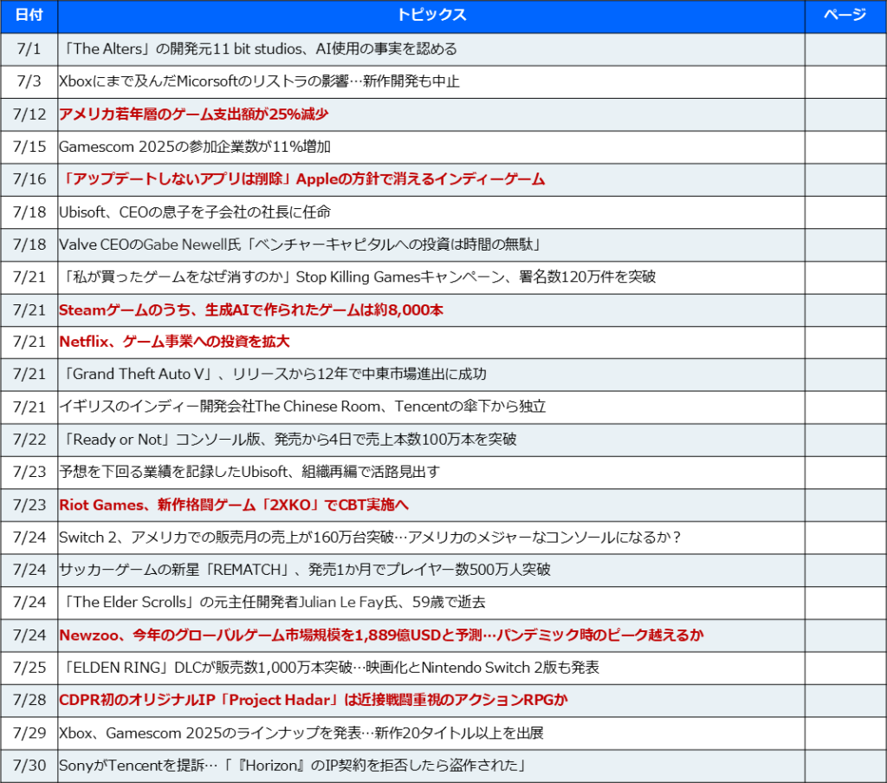The width and height of the screenshot is (887, 783).
Task: Click the 7/3 date cell
Action: pos(29,82)
